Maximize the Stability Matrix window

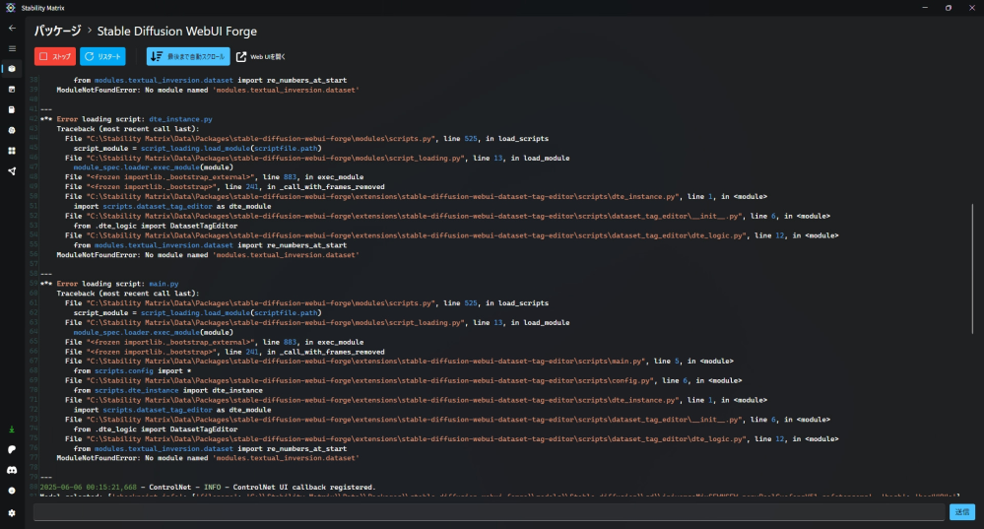click(x=949, y=8)
